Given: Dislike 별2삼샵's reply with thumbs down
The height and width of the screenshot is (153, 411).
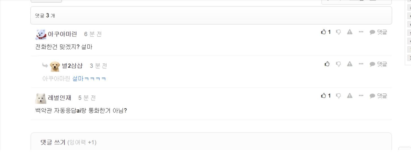Looking at the screenshot, I should (338, 64).
